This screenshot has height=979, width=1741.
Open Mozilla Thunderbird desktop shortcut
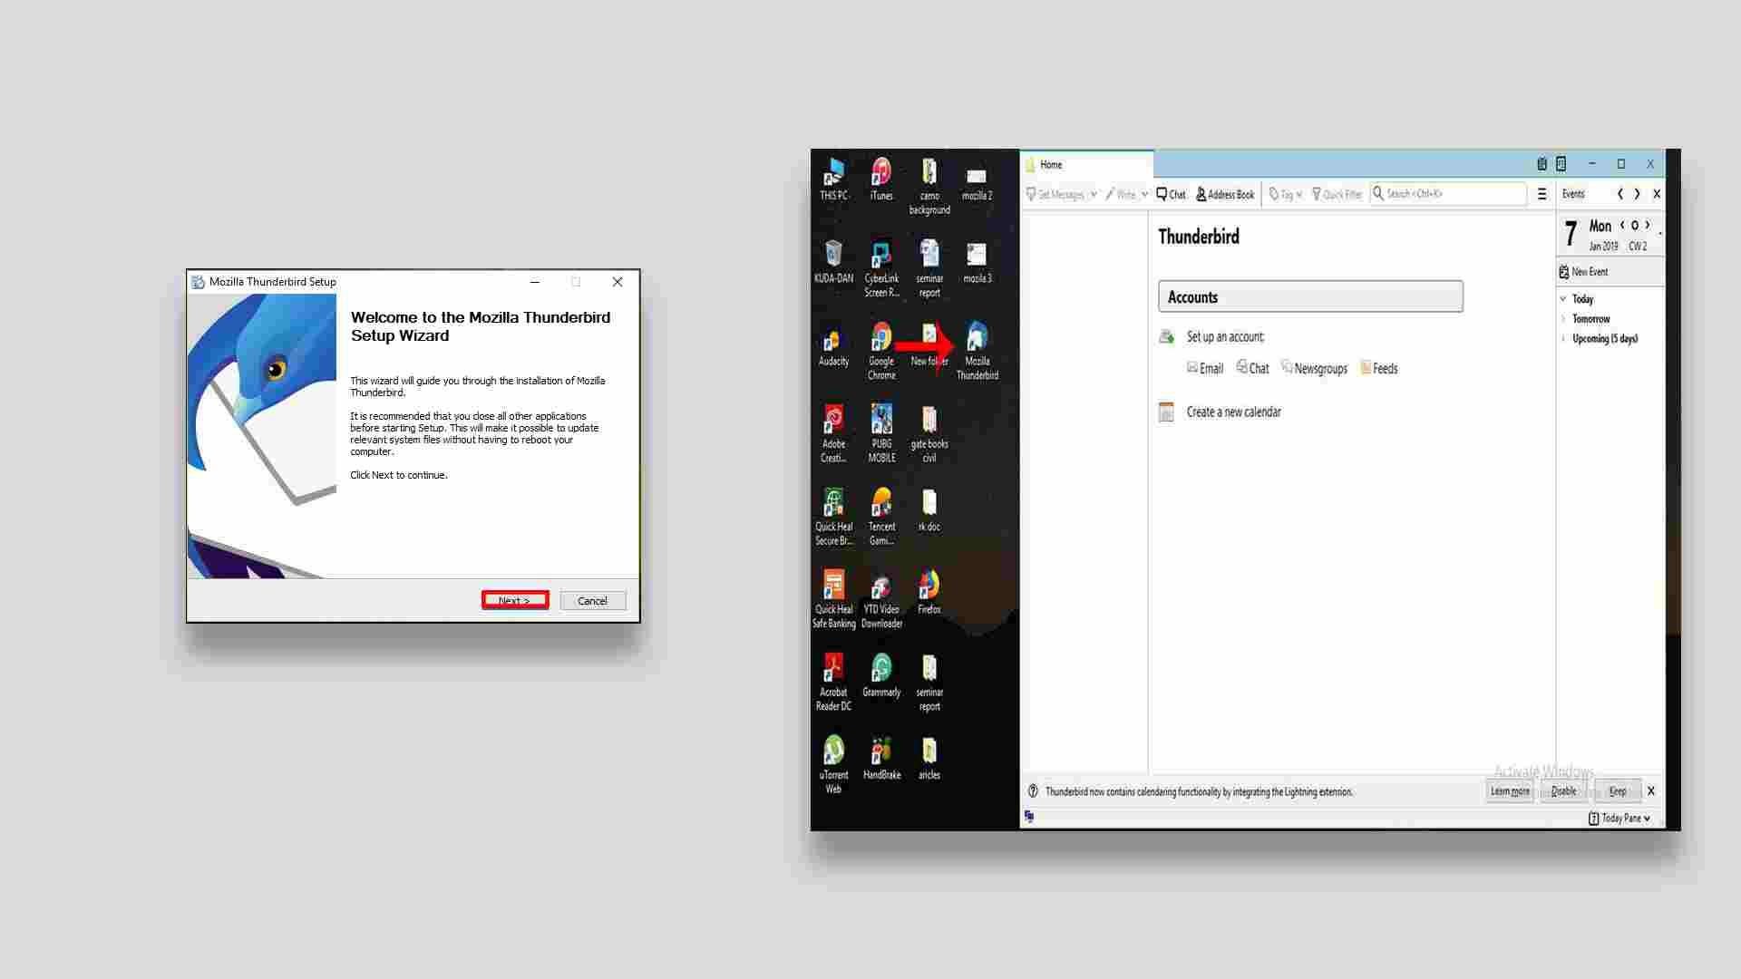click(x=977, y=351)
